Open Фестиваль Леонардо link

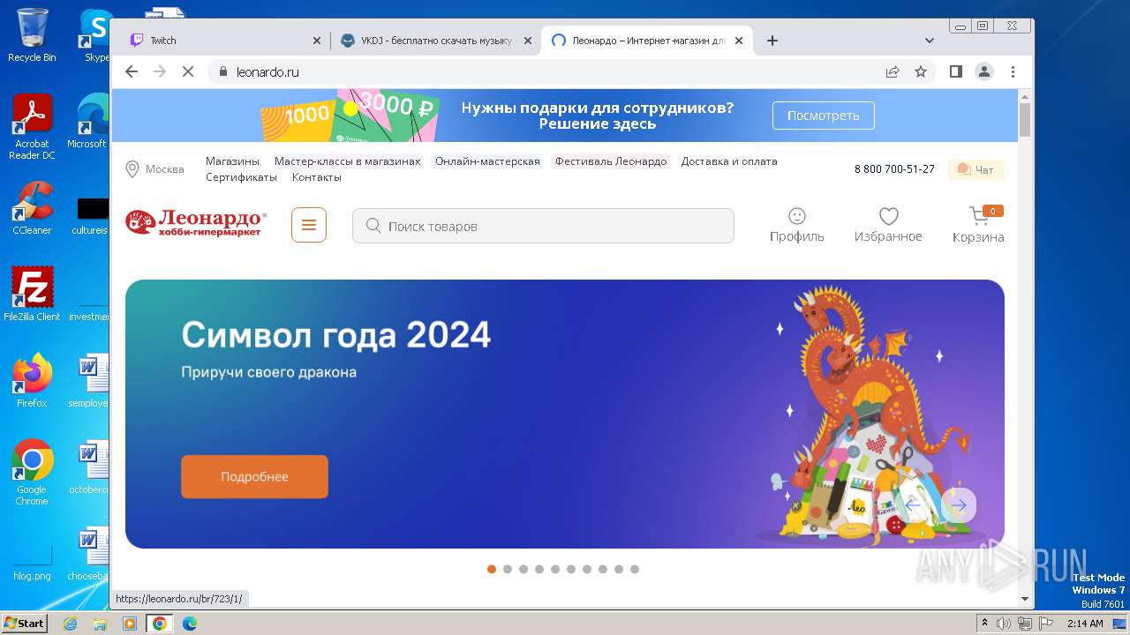(611, 161)
